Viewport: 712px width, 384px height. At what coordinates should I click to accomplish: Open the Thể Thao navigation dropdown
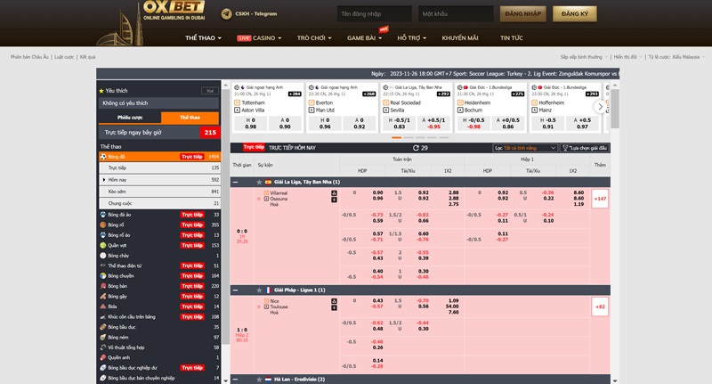pyautogui.click(x=203, y=38)
